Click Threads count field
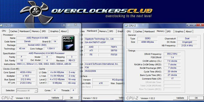The width and height of the screenshot is (204, 102). (73, 90)
